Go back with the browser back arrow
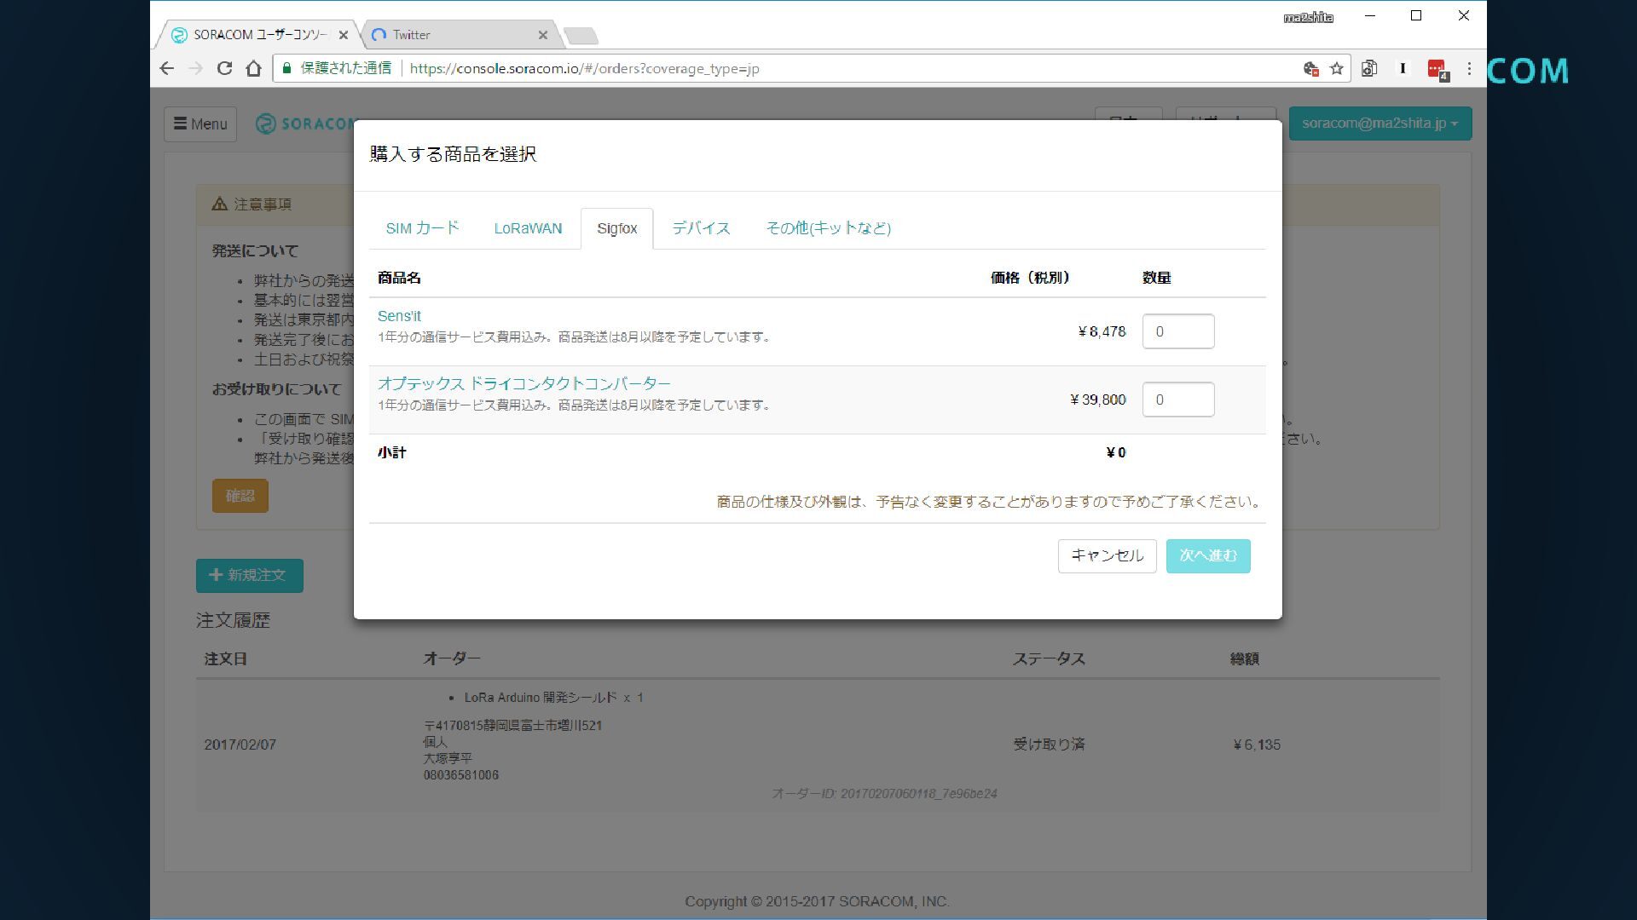 pos(167,68)
